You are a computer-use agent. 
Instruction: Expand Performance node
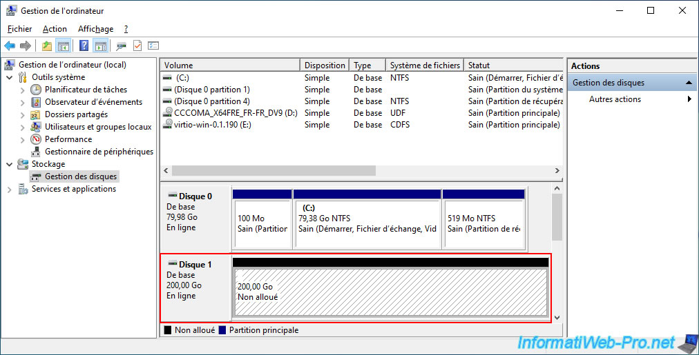tap(22, 140)
